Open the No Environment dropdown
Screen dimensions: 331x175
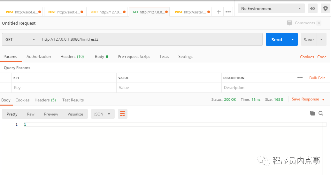(x=271, y=8)
